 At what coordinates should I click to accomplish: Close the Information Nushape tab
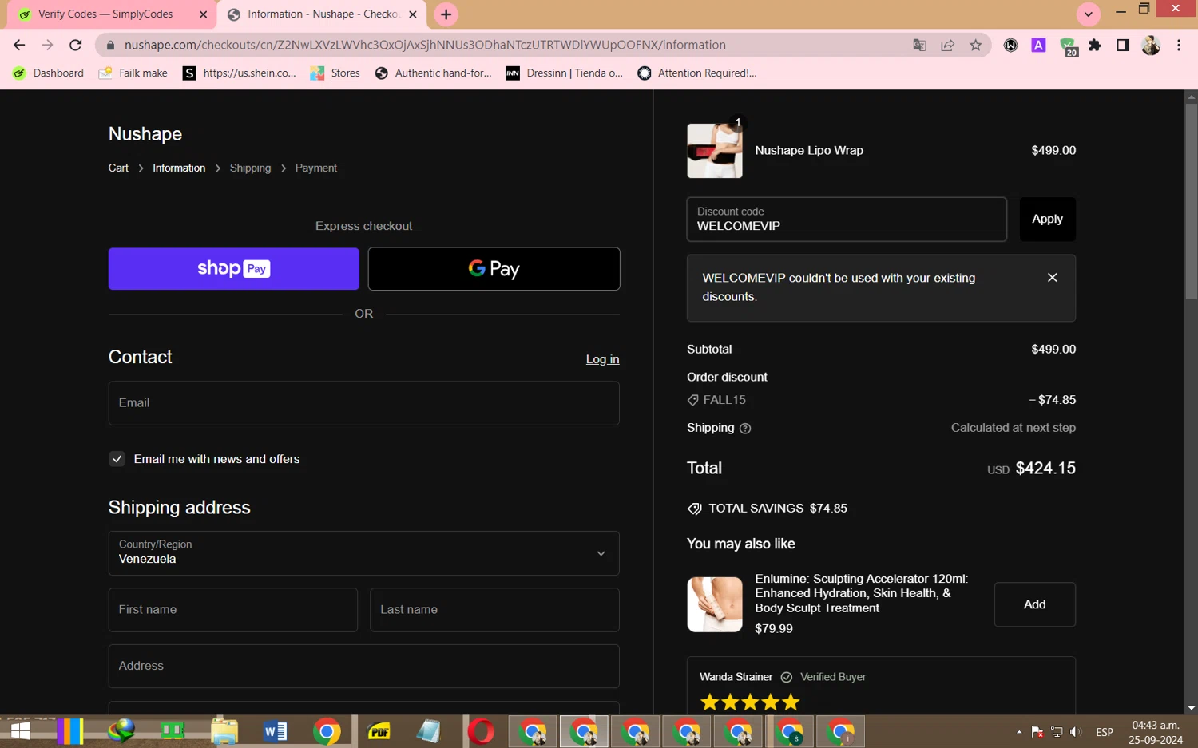click(x=413, y=14)
